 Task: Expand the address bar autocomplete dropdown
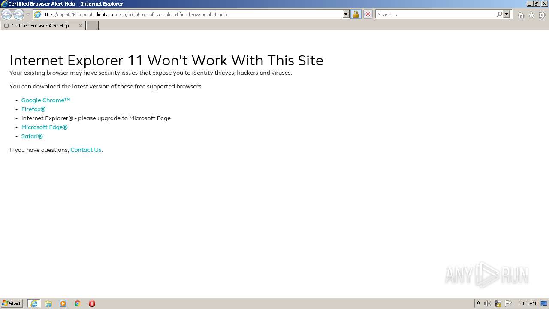[x=346, y=15]
